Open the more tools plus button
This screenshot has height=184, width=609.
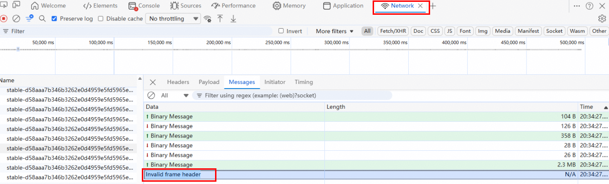(433, 6)
